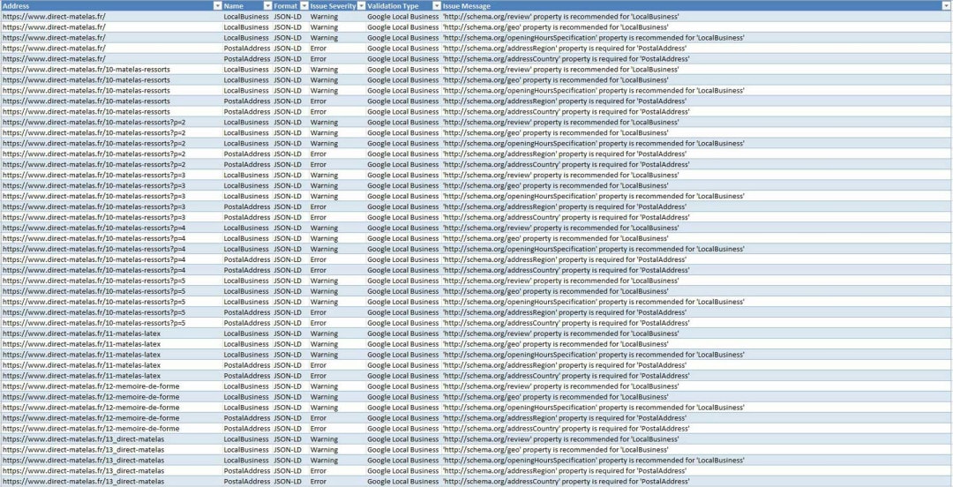Click the Address header text
Image resolution: width=953 pixels, height=487 pixels.
point(18,6)
